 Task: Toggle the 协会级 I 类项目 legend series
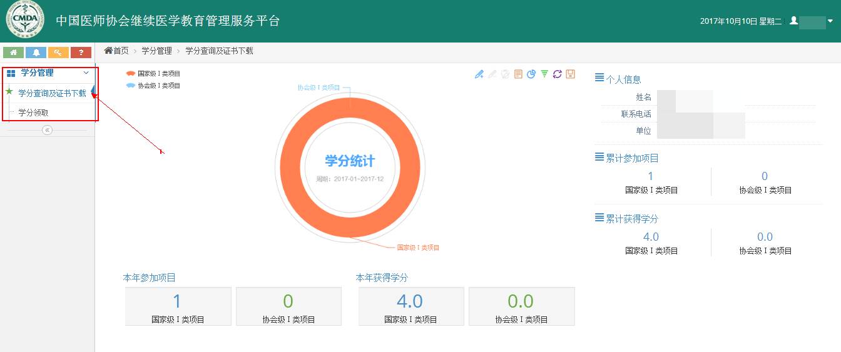[153, 86]
